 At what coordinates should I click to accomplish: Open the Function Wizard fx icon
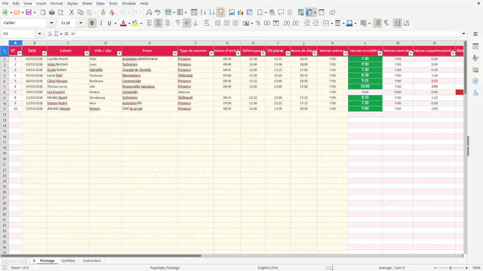pos(50,34)
